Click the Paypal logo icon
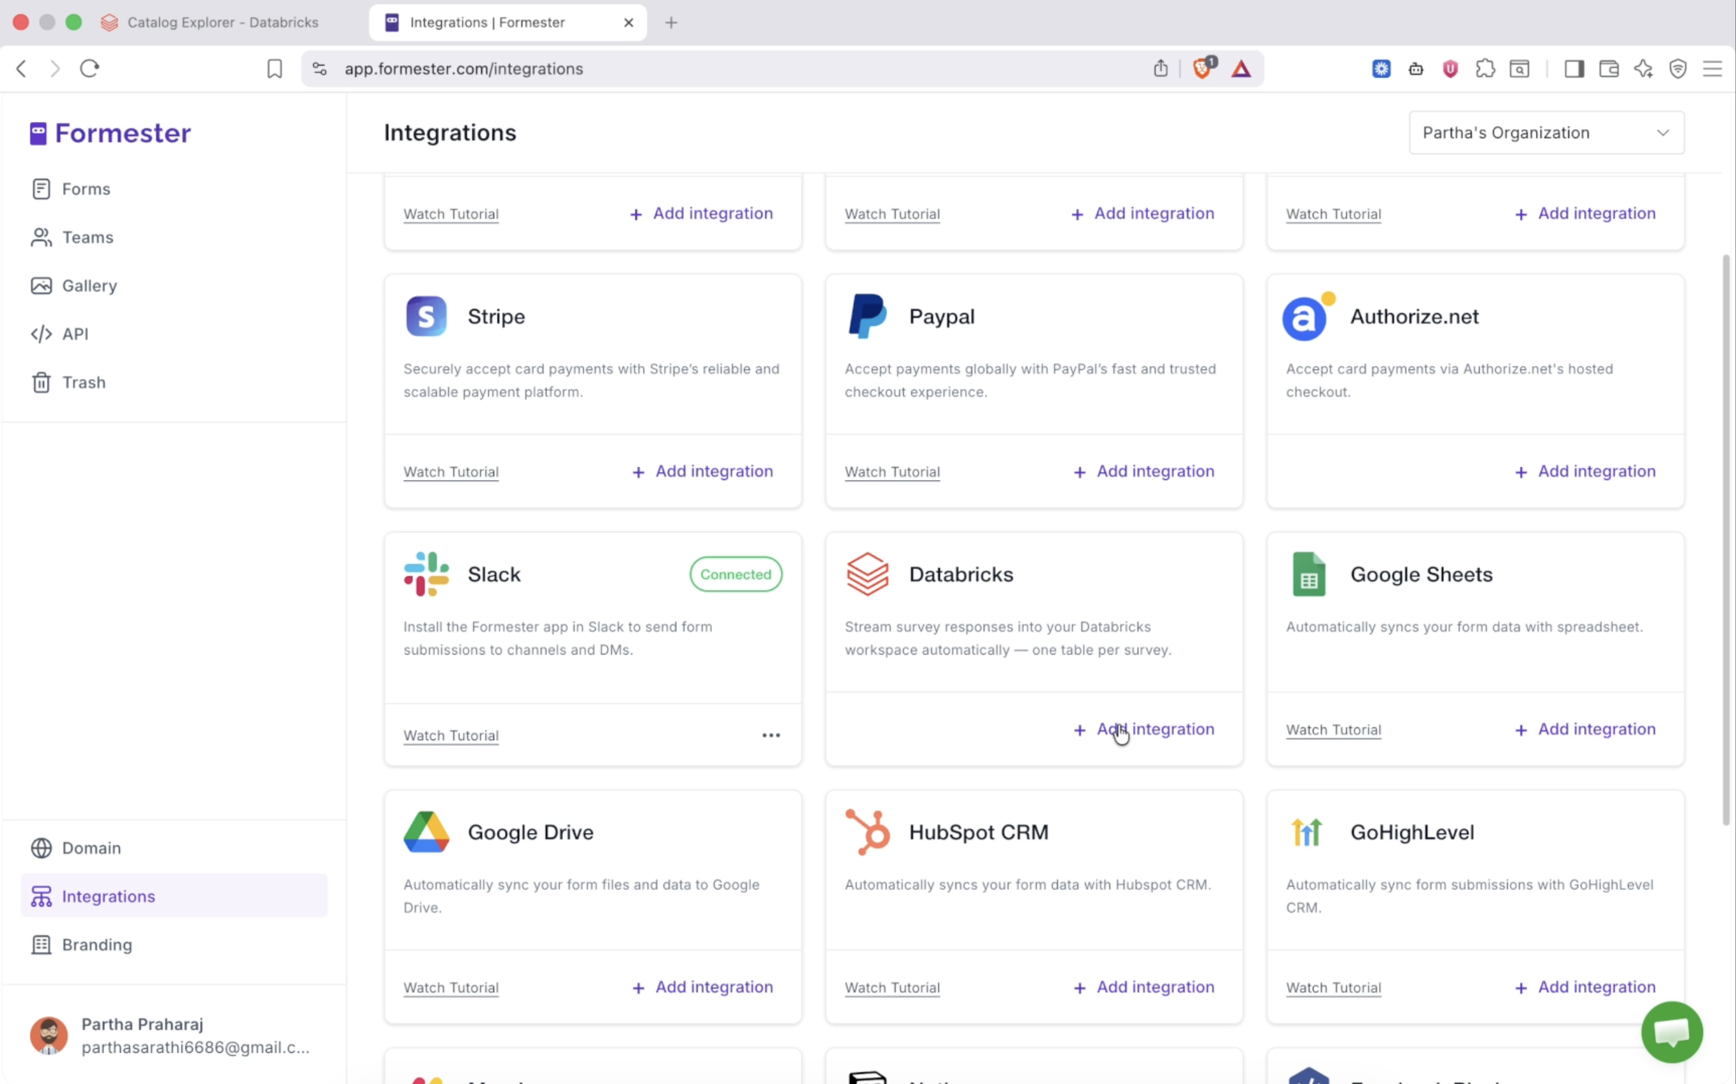Viewport: 1736px width, 1084px height. pos(867,316)
